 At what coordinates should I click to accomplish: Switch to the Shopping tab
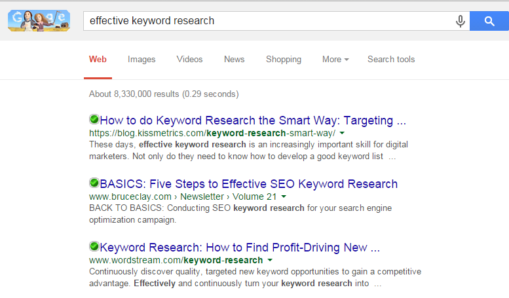(x=284, y=60)
